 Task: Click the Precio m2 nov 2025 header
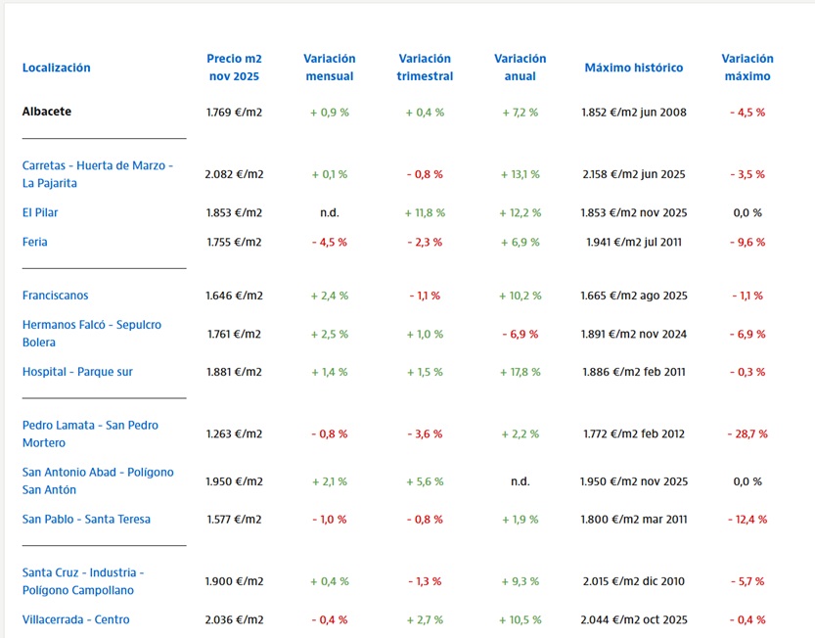pyautogui.click(x=234, y=68)
